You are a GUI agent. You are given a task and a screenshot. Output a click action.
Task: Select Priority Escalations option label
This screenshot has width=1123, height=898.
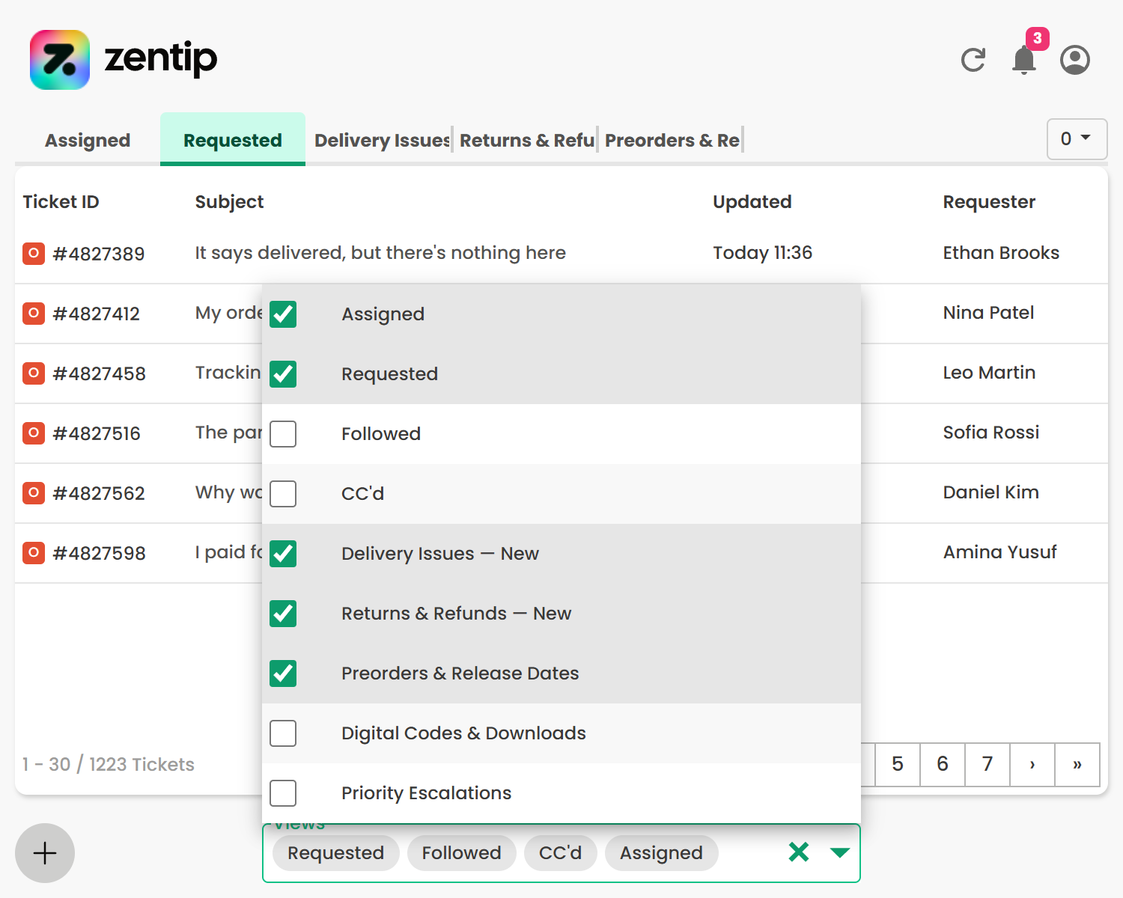[426, 793]
